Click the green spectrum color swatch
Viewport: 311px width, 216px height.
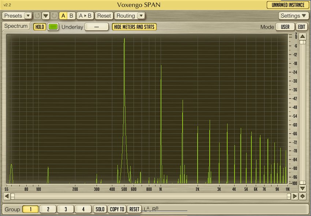point(53,27)
